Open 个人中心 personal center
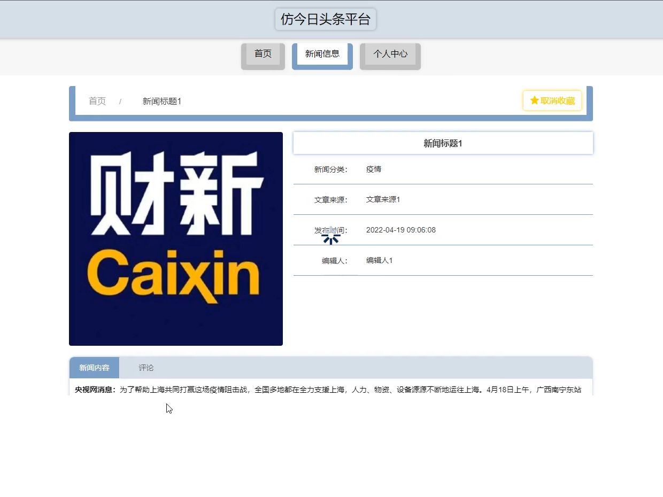The image size is (663, 497). [x=390, y=53]
